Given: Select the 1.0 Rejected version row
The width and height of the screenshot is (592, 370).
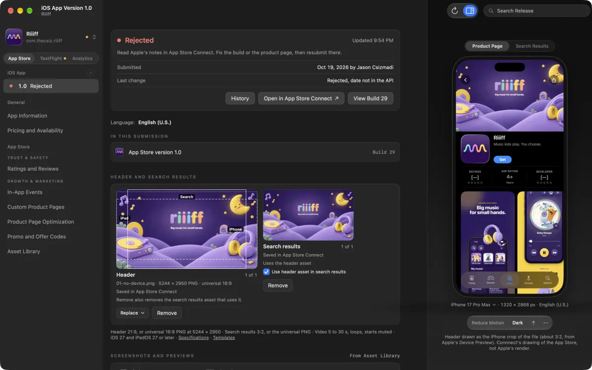Looking at the screenshot, I should click(x=51, y=86).
